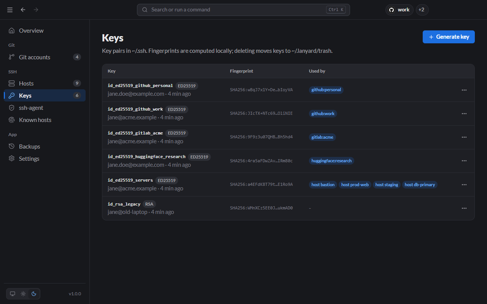This screenshot has height=304, width=487.
Task: Open Git accounts in sidebar
Action: 45,57
